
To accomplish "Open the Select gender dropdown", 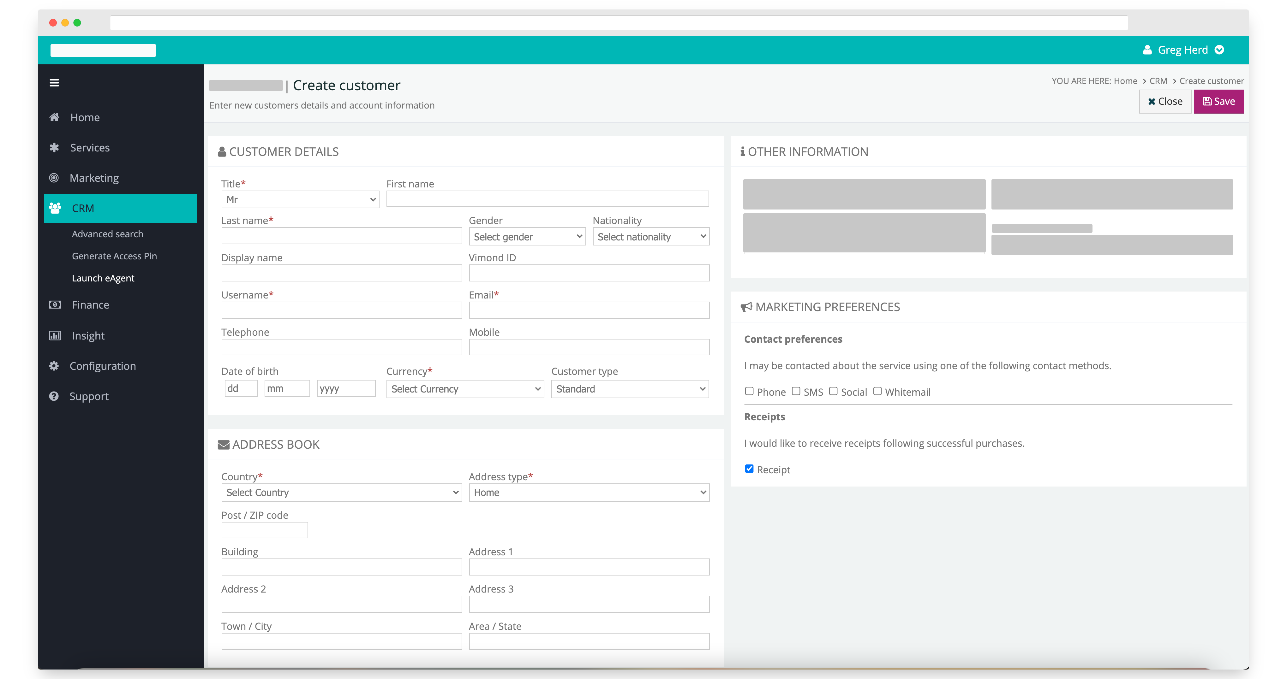I will 527,237.
